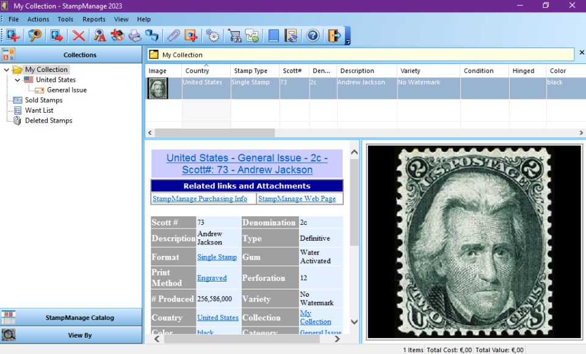
Task: Click the stamp title link for Scott# 73
Action: click(x=247, y=164)
